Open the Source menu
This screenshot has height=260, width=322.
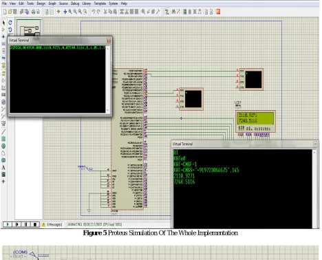coord(63,3)
